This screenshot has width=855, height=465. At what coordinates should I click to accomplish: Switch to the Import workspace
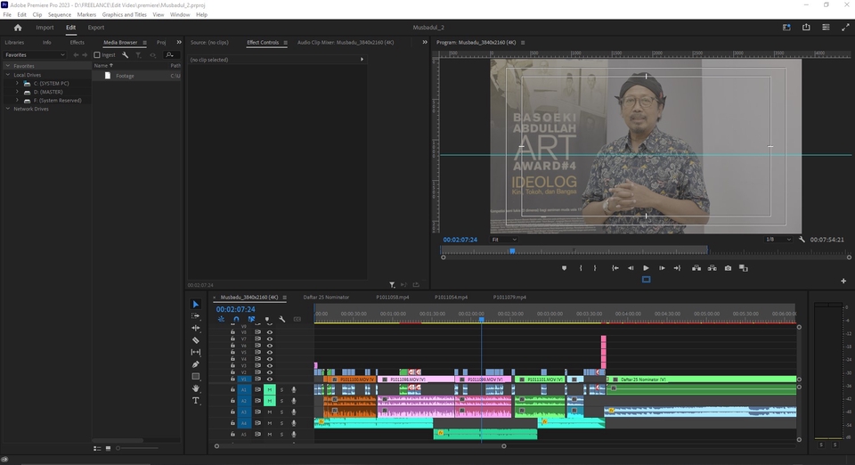tap(45, 28)
